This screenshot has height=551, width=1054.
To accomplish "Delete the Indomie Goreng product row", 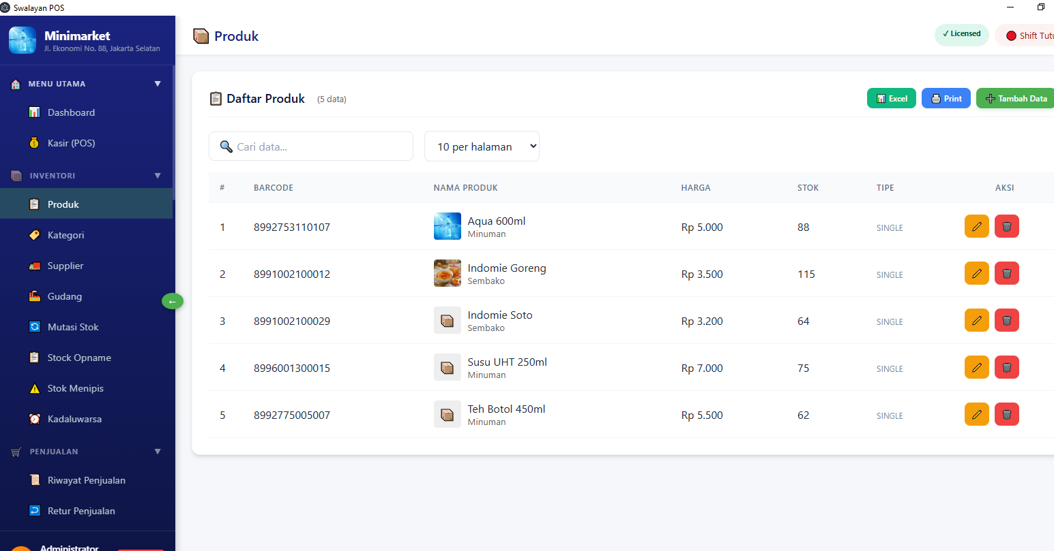I will [1006, 273].
